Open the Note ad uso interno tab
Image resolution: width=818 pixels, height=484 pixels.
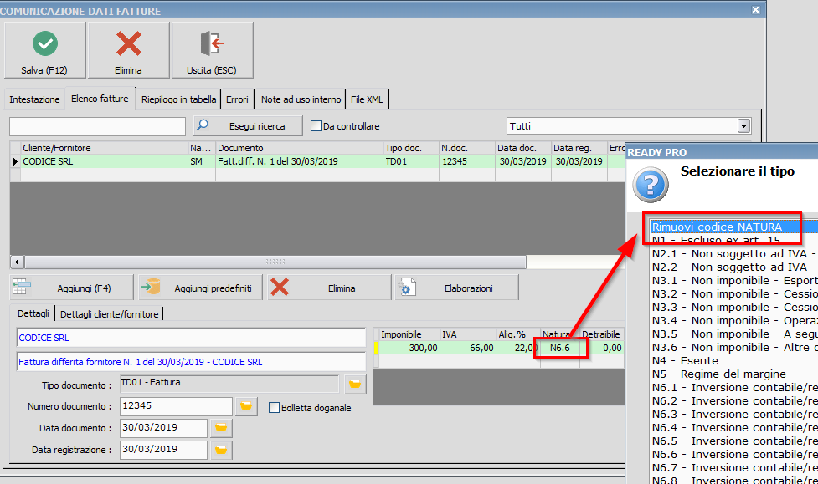tap(301, 99)
